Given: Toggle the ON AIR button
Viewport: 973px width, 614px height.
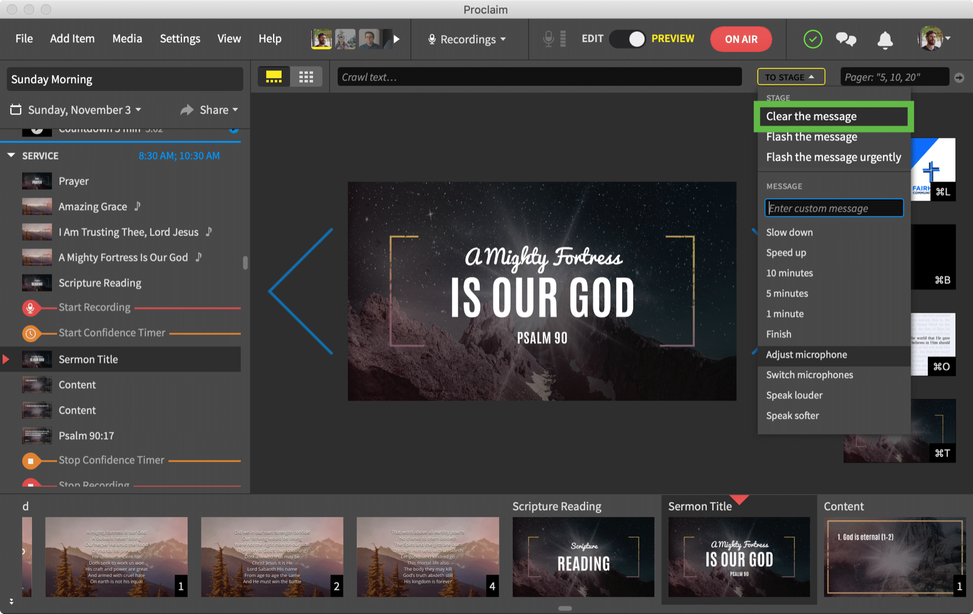Looking at the screenshot, I should pyautogui.click(x=741, y=39).
